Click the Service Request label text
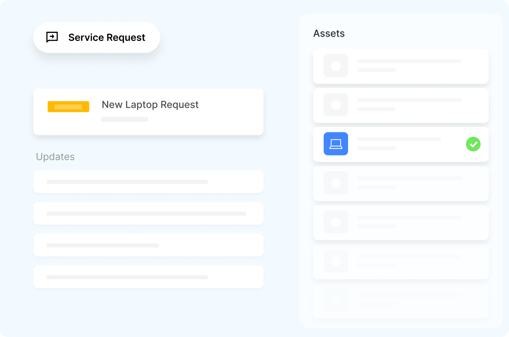This screenshot has width=509, height=337. (x=107, y=37)
